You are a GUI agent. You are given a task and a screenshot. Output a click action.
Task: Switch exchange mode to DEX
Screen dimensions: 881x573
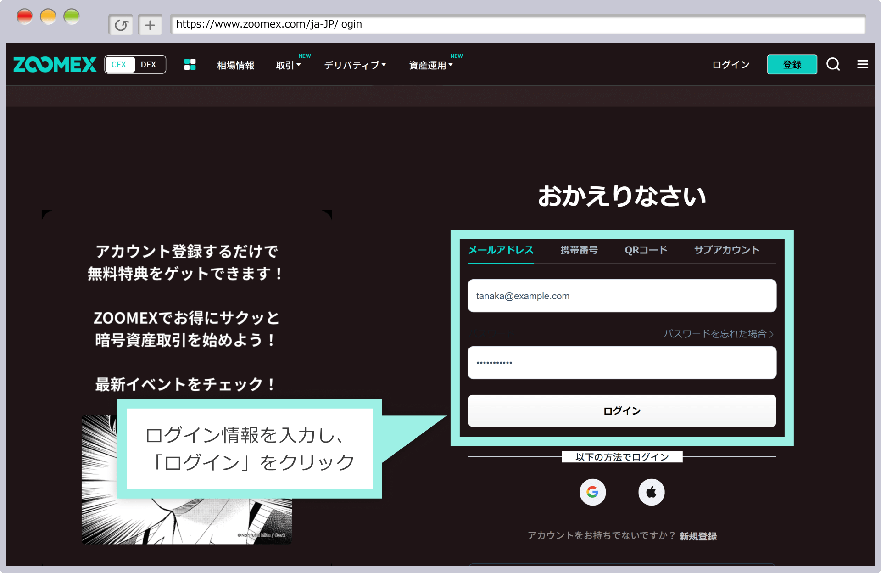coord(149,65)
